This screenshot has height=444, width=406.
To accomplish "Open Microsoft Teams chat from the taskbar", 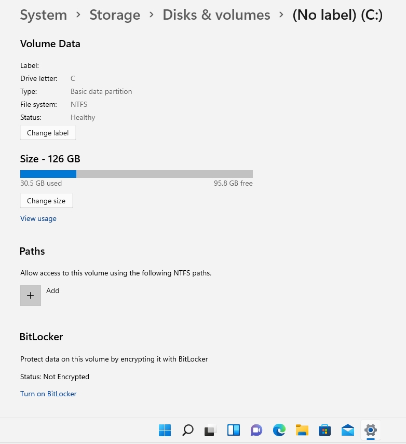I will pyautogui.click(x=256, y=430).
